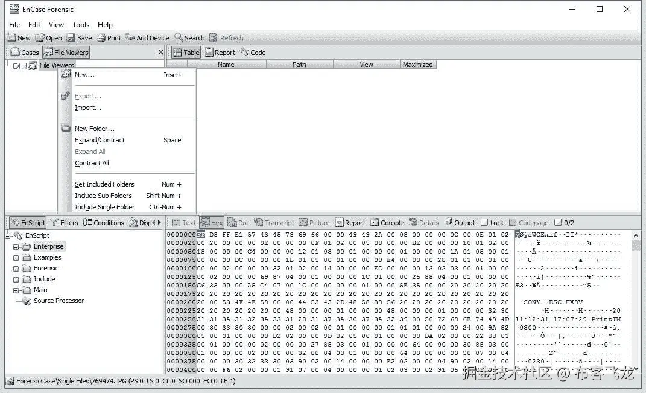Image resolution: width=646 pixels, height=393 pixels.
Task: Click the hex pane vertical scrollbar thumb
Action: click(x=636, y=246)
